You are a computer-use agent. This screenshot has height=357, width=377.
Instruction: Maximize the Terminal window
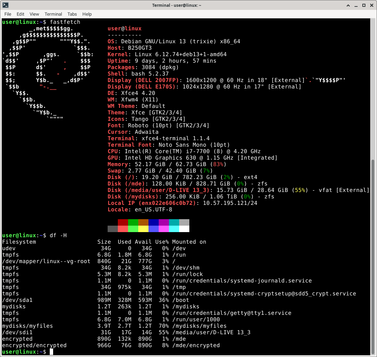364,5
